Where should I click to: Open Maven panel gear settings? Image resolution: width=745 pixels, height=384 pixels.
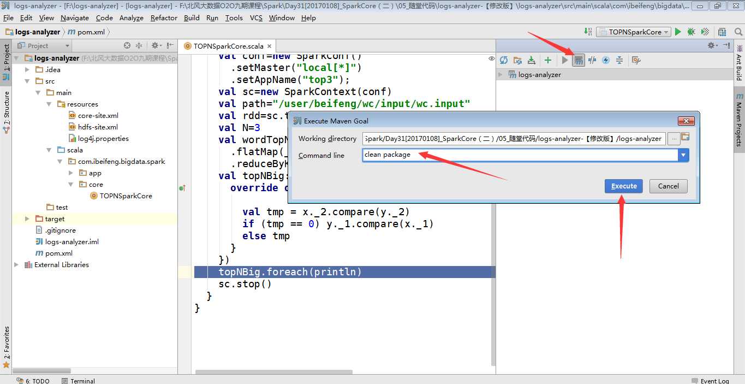coord(711,46)
